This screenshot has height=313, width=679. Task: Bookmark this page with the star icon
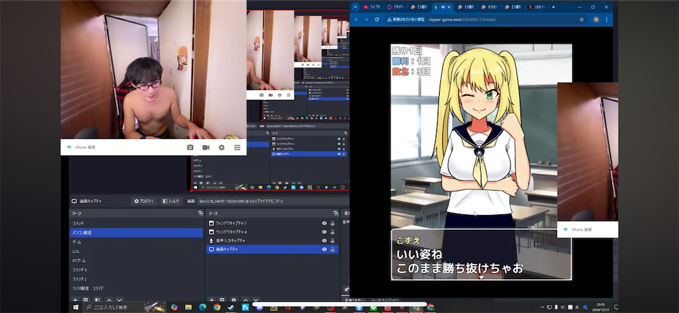tap(582, 19)
